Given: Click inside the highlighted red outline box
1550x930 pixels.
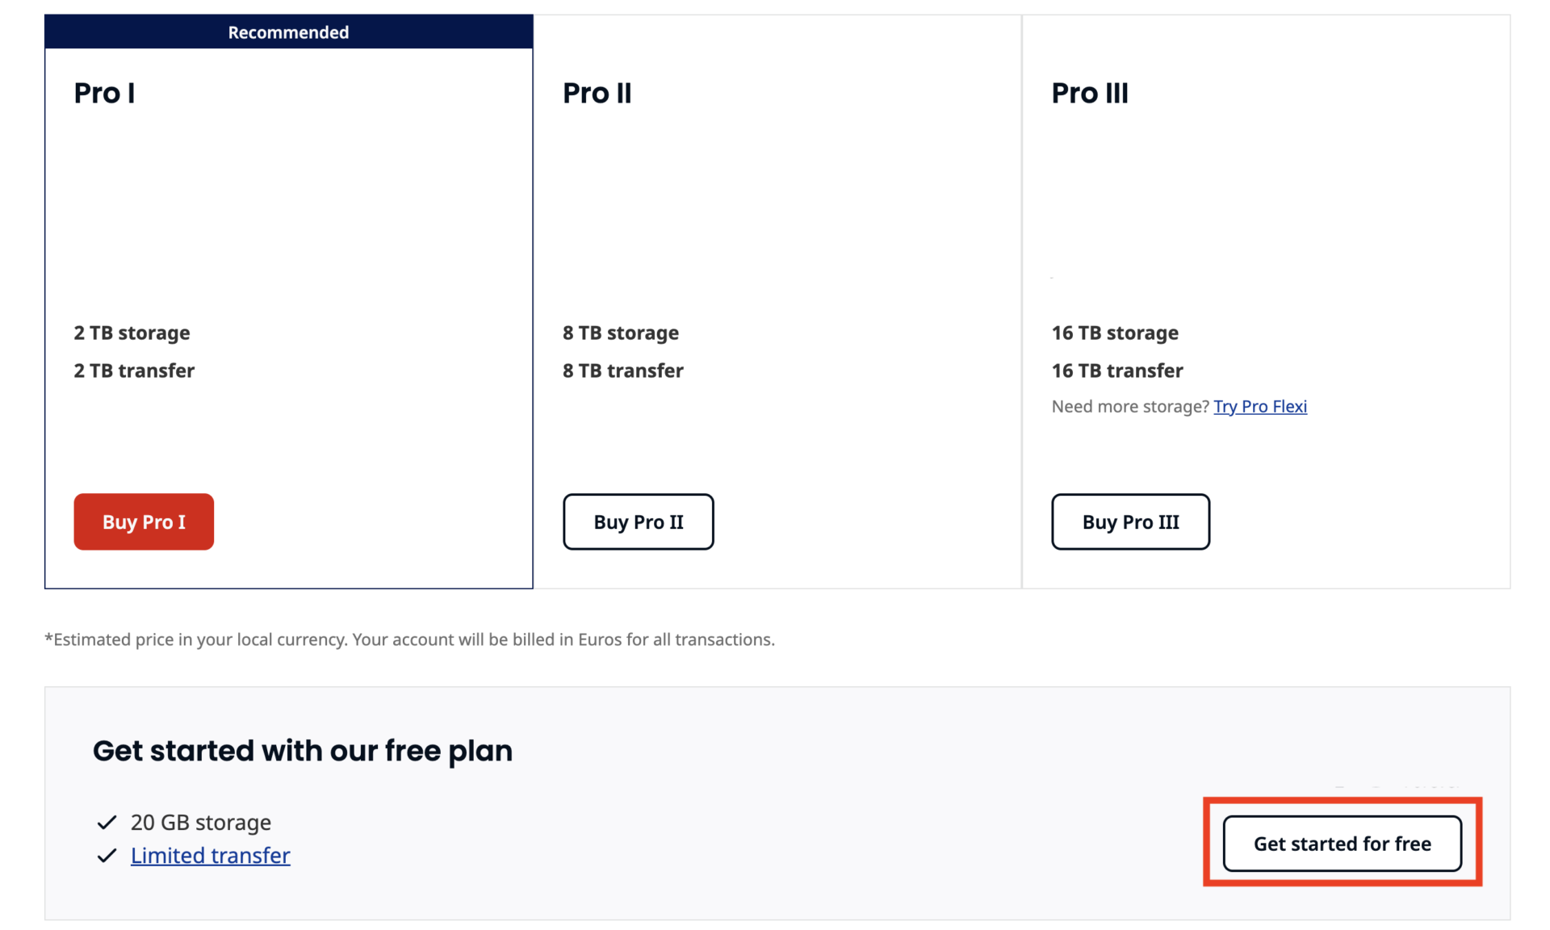Looking at the screenshot, I should point(1342,843).
